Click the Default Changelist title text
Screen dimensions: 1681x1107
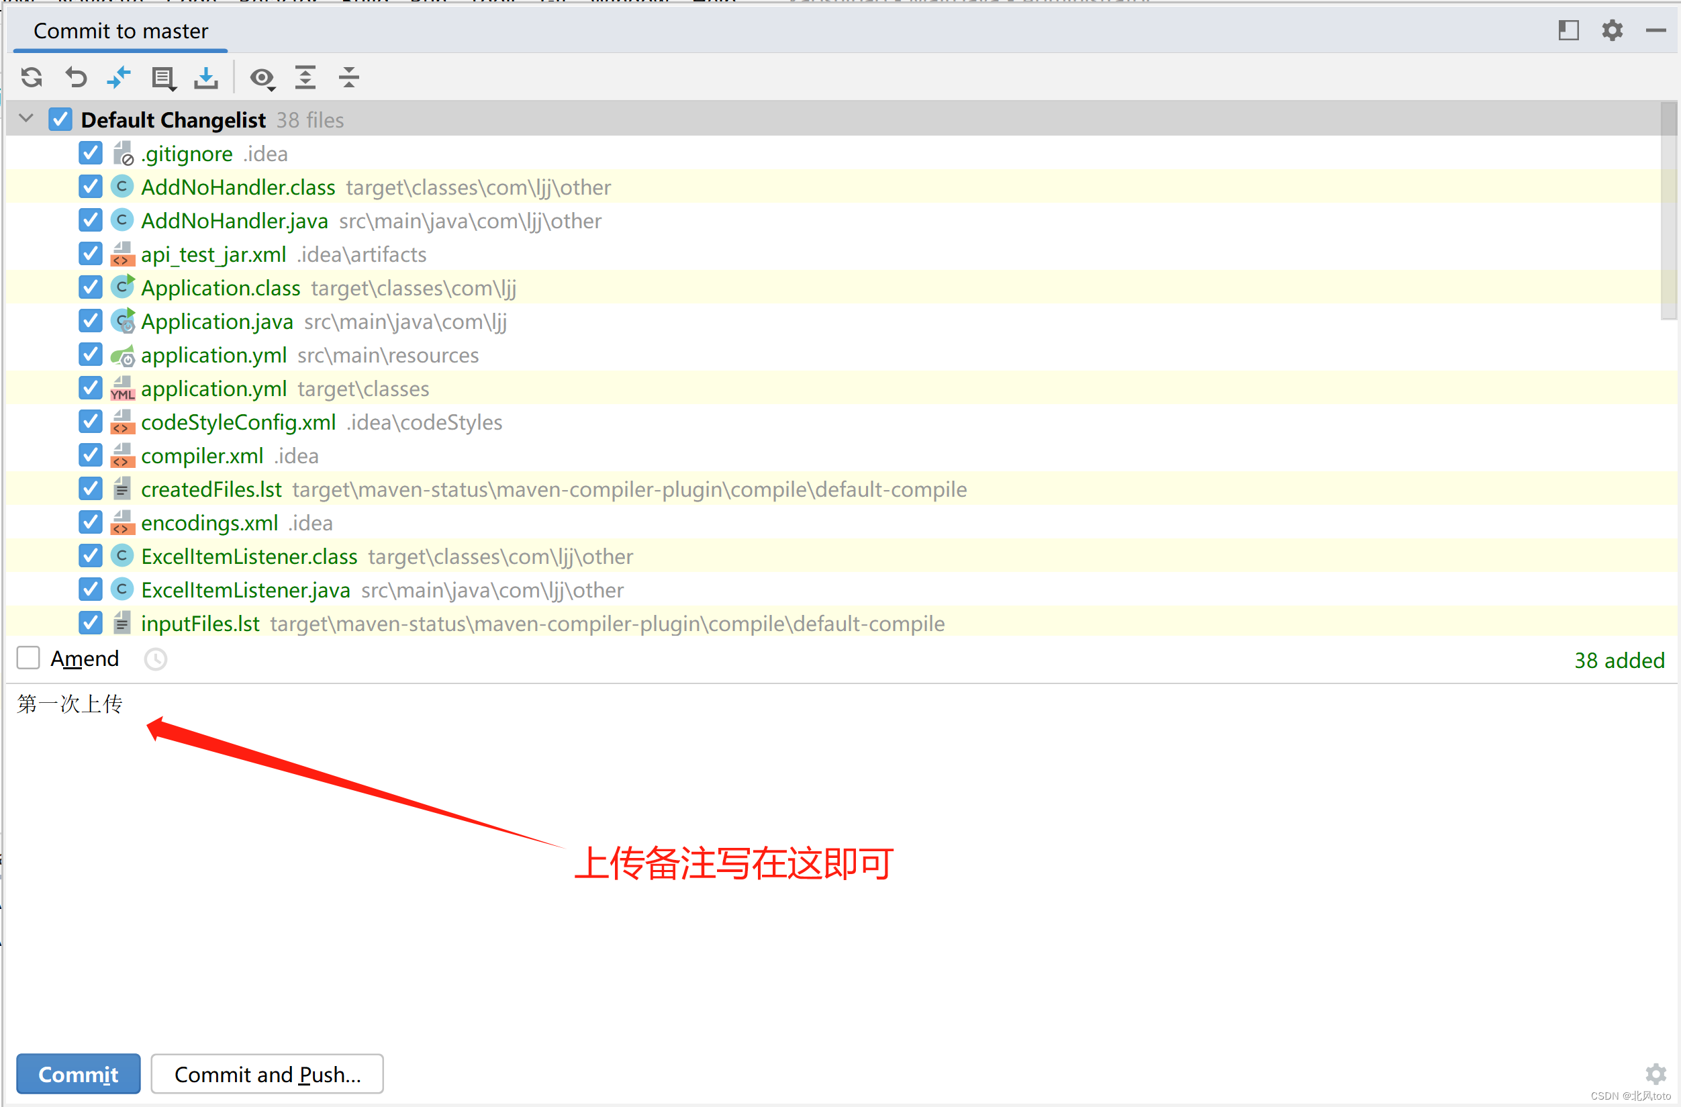[x=173, y=119]
